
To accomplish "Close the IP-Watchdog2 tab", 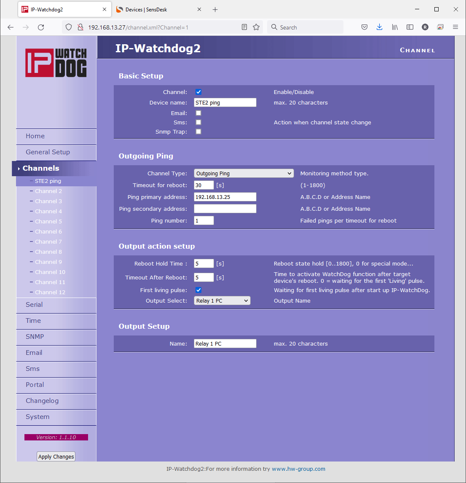I will coord(104,10).
